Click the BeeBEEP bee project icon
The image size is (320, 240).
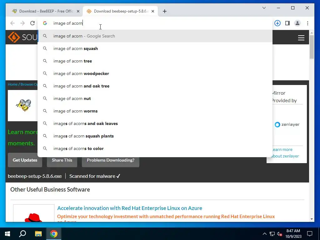[23, 105]
